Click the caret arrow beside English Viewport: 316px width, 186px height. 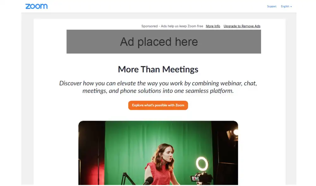(291, 7)
